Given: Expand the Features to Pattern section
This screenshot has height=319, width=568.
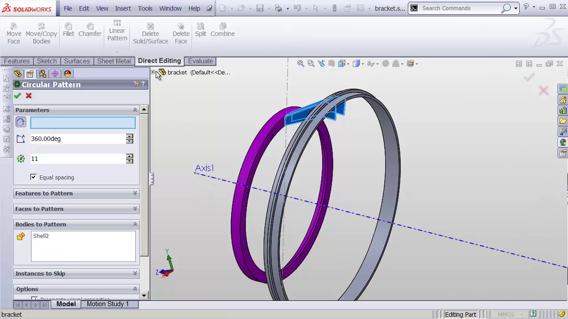Looking at the screenshot, I should coord(135,193).
